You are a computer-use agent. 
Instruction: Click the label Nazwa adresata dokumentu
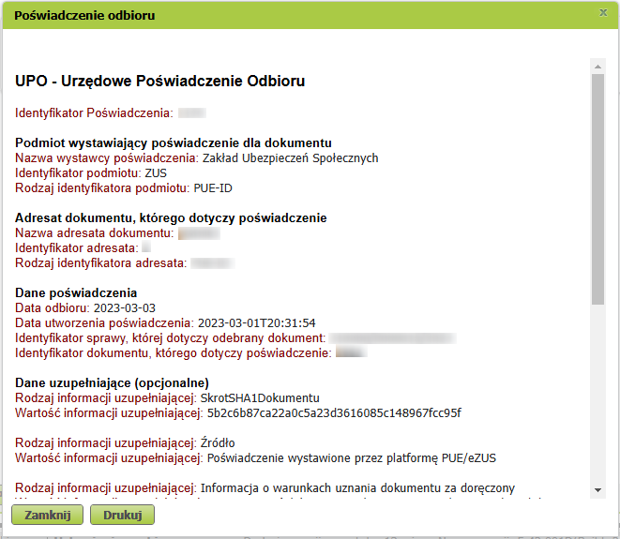pyautogui.click(x=94, y=233)
